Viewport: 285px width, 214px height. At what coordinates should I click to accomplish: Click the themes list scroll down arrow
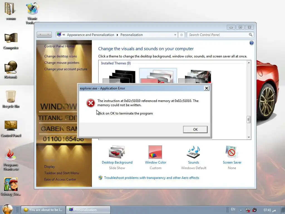click(249, 137)
